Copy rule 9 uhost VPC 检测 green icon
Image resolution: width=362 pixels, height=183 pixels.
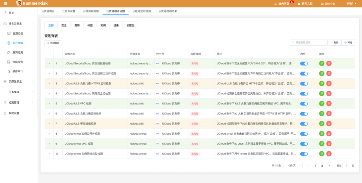(321, 143)
